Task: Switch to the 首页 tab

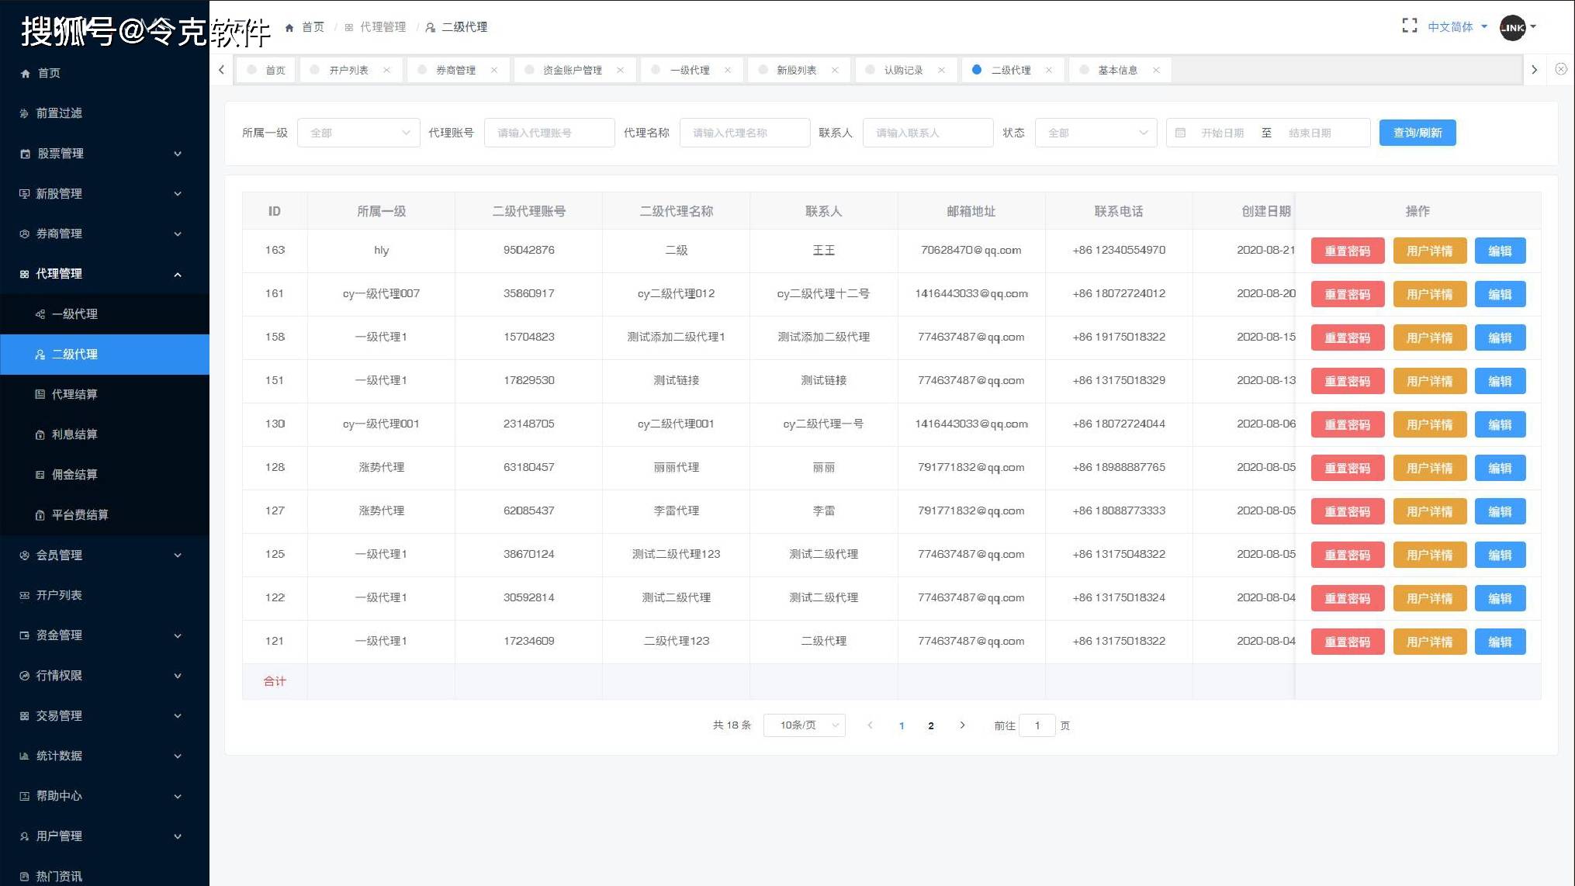Action: pos(266,70)
